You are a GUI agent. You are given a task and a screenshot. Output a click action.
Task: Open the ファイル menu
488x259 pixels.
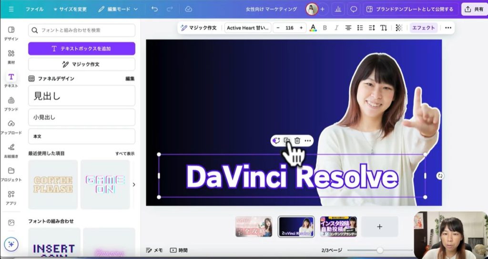click(x=34, y=9)
